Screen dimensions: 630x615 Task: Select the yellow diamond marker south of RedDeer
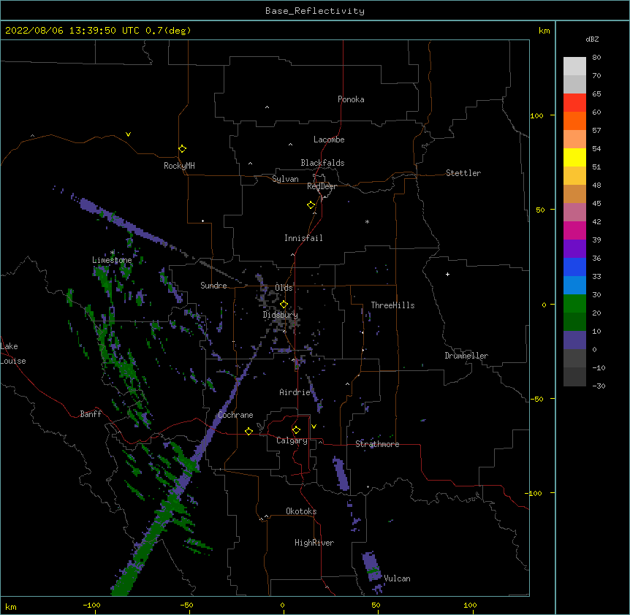311,205
